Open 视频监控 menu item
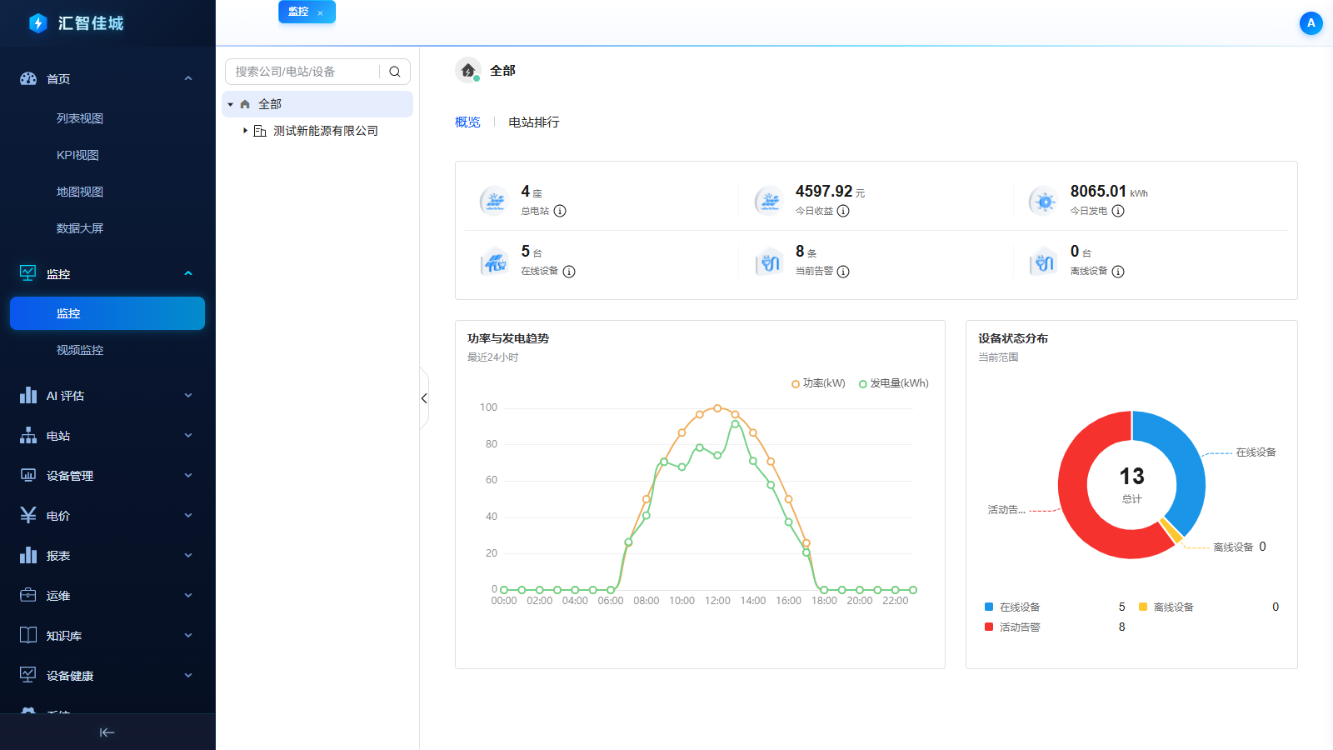The image size is (1333, 750). (x=80, y=350)
